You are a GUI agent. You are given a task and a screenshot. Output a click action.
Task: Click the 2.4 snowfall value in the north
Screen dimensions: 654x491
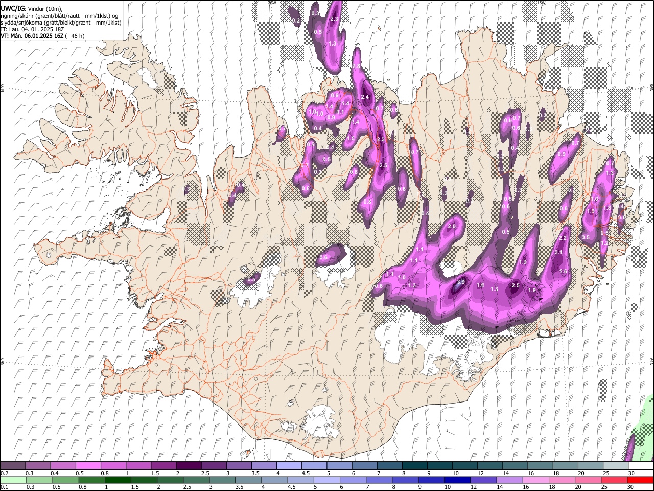(x=365, y=97)
